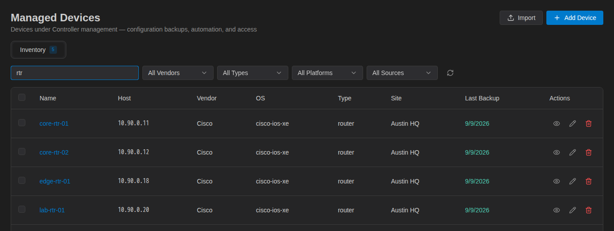
Task: View edge-rtr-01 using the eye icon
Action: 556,181
